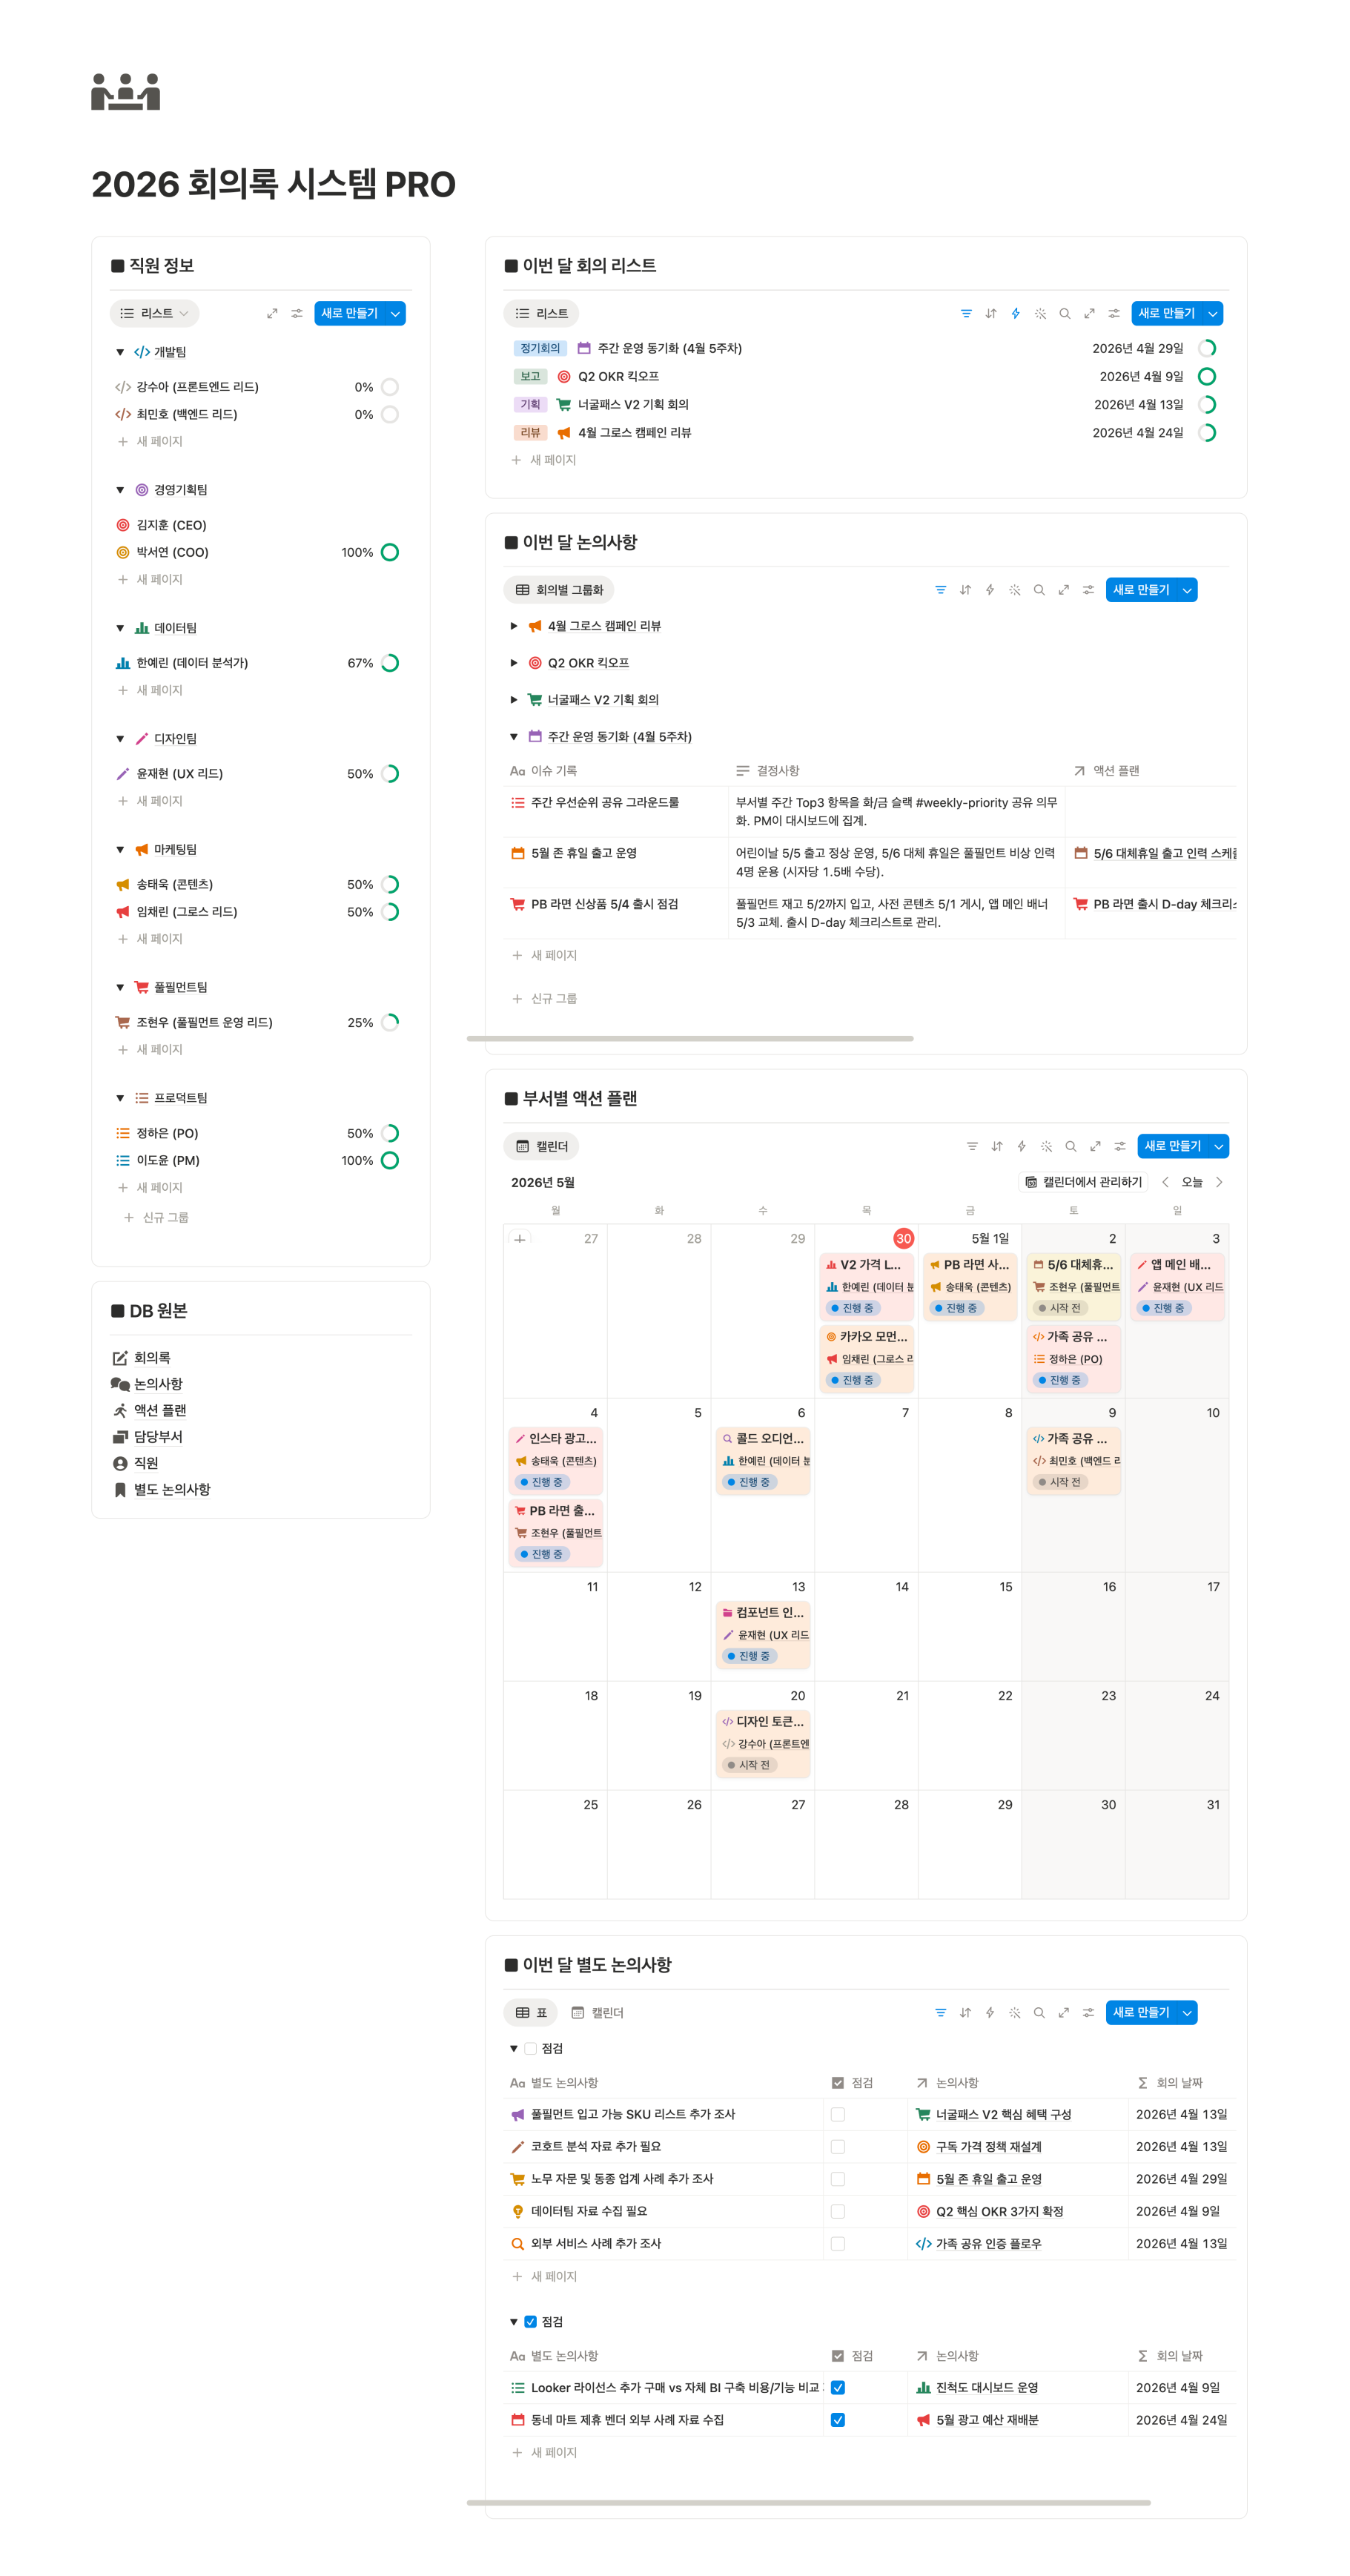Click plus icon on calendar day 27
Screen dimensions: 1350x2576
click(x=520, y=1239)
